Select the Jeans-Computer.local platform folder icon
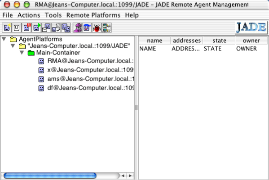 point(22,46)
